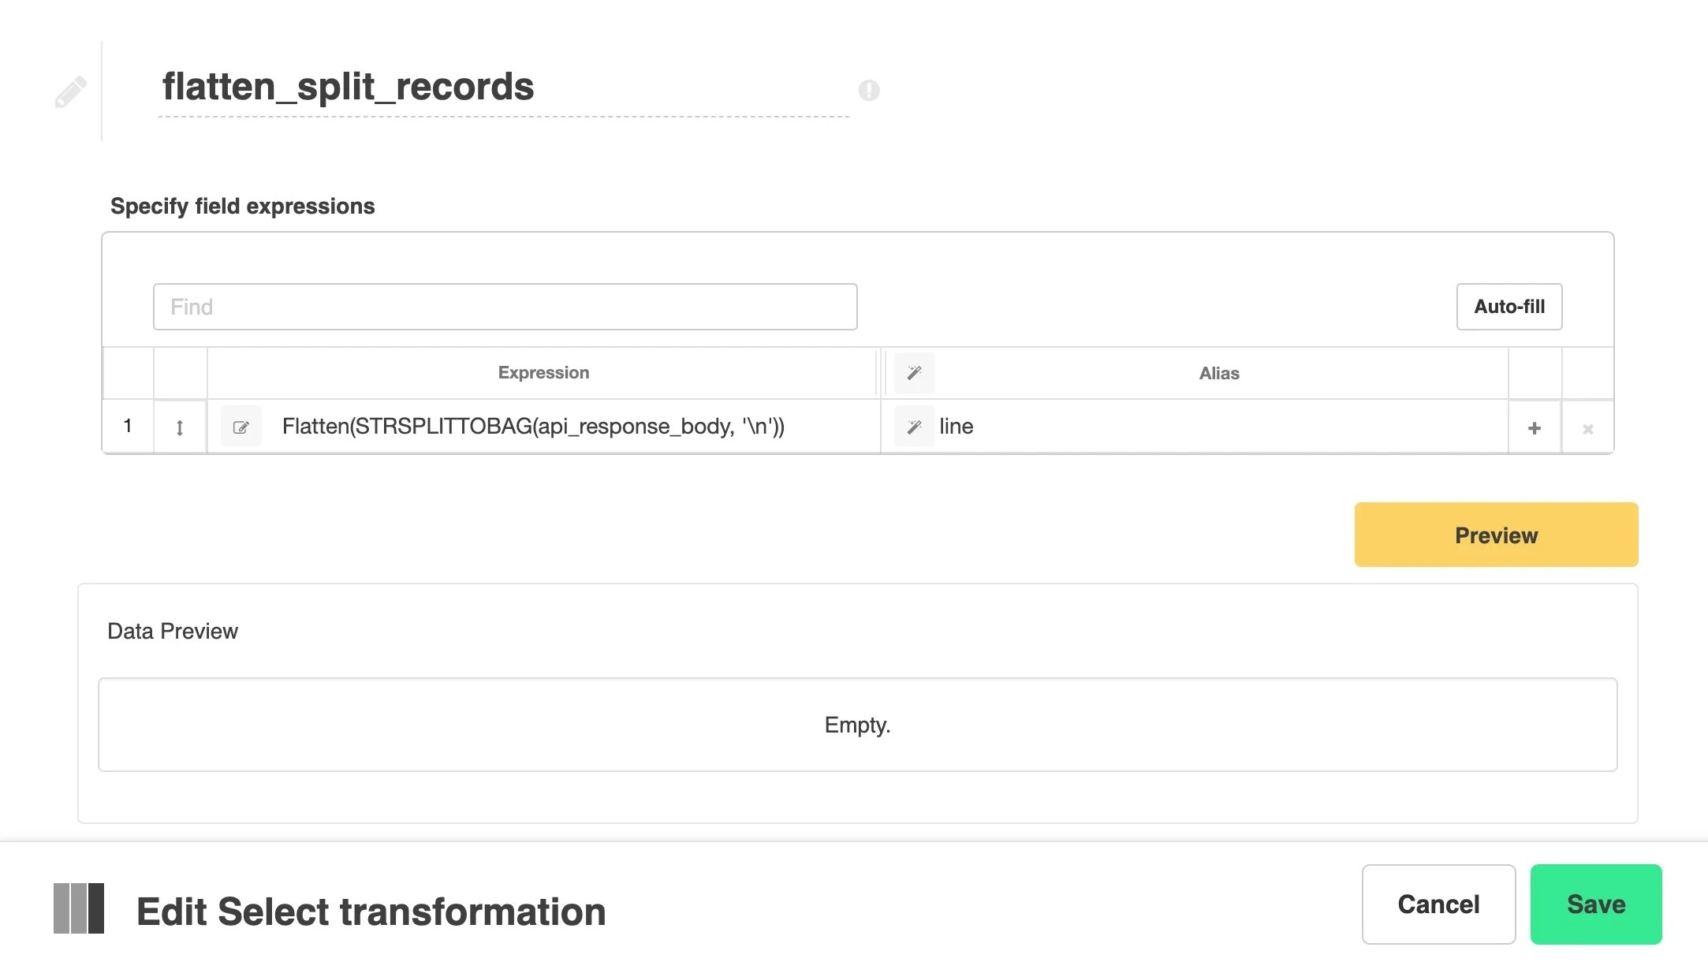Click the Preview button

coord(1495,535)
